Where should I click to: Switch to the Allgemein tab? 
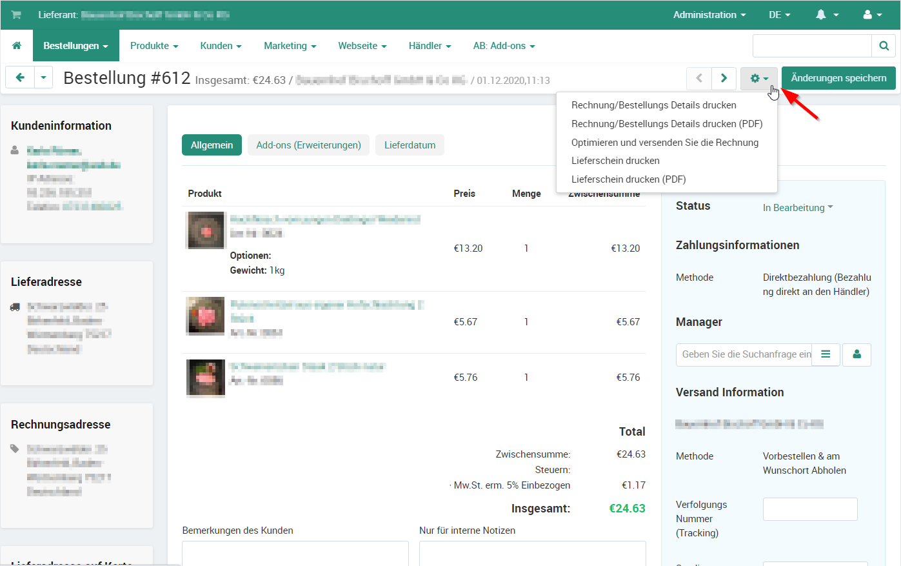(212, 145)
